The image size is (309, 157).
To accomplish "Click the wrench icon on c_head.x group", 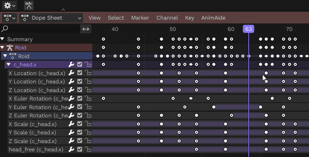I will point(71,65).
